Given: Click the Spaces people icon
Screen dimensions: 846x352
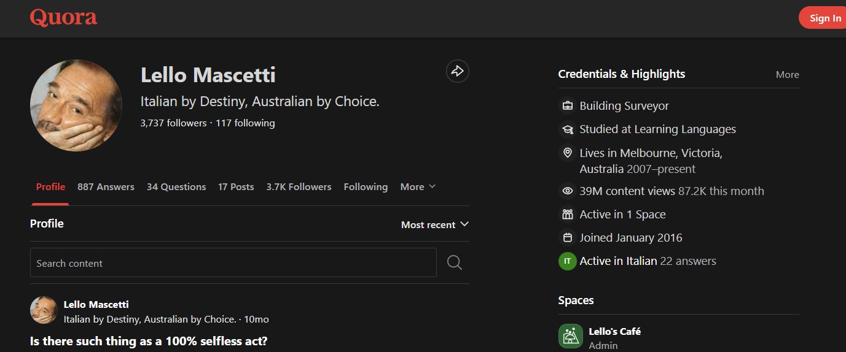Looking at the screenshot, I should pyautogui.click(x=567, y=215).
